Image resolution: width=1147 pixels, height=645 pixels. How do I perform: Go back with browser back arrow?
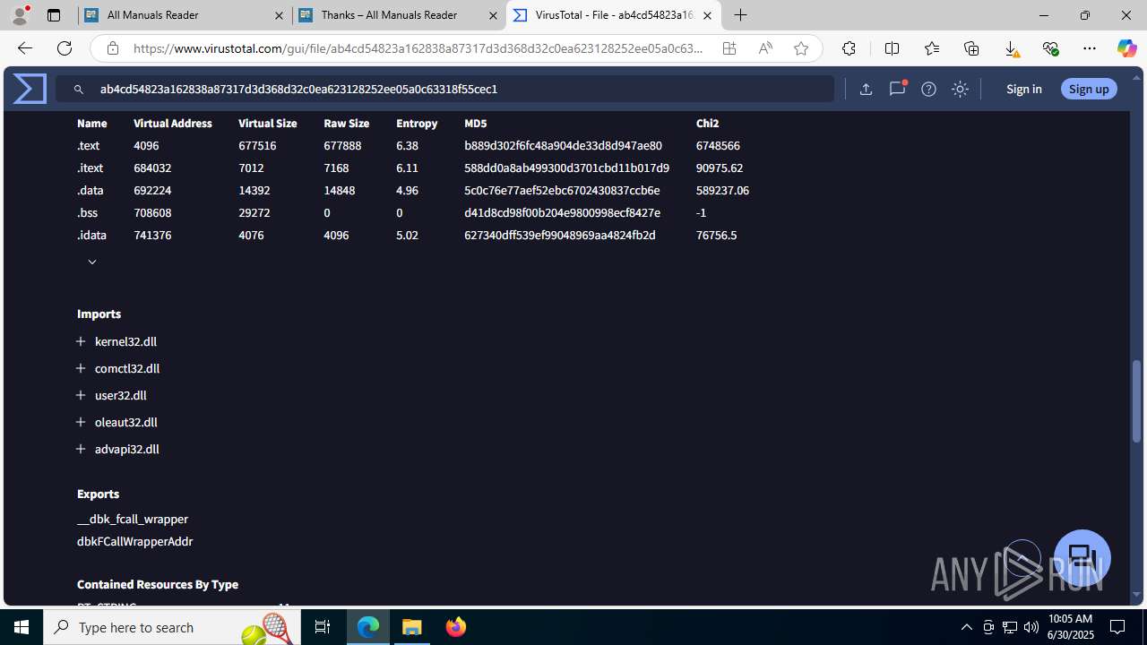click(24, 48)
